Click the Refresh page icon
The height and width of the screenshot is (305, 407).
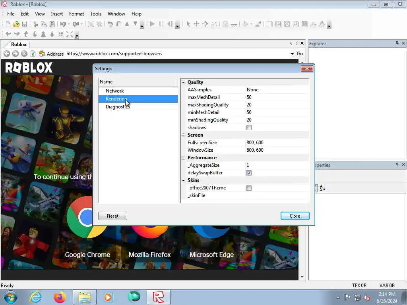click(33, 54)
